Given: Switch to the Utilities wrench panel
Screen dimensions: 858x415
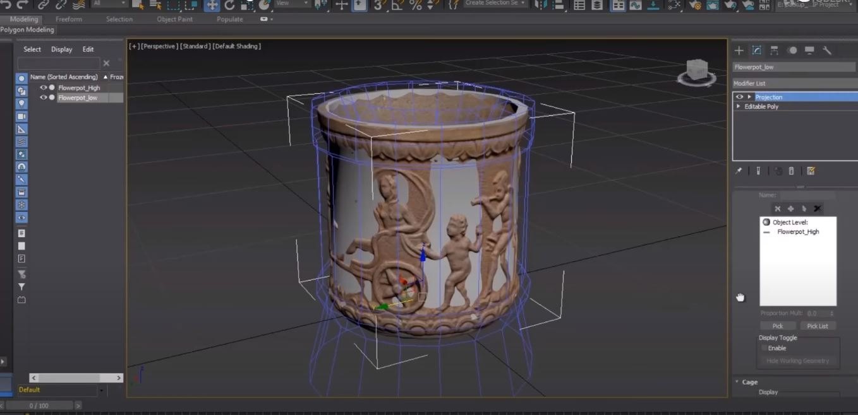Looking at the screenshot, I should [827, 50].
